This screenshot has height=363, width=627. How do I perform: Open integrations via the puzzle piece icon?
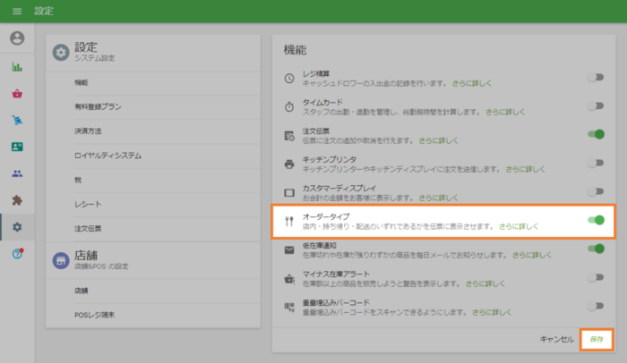pyautogui.click(x=17, y=200)
